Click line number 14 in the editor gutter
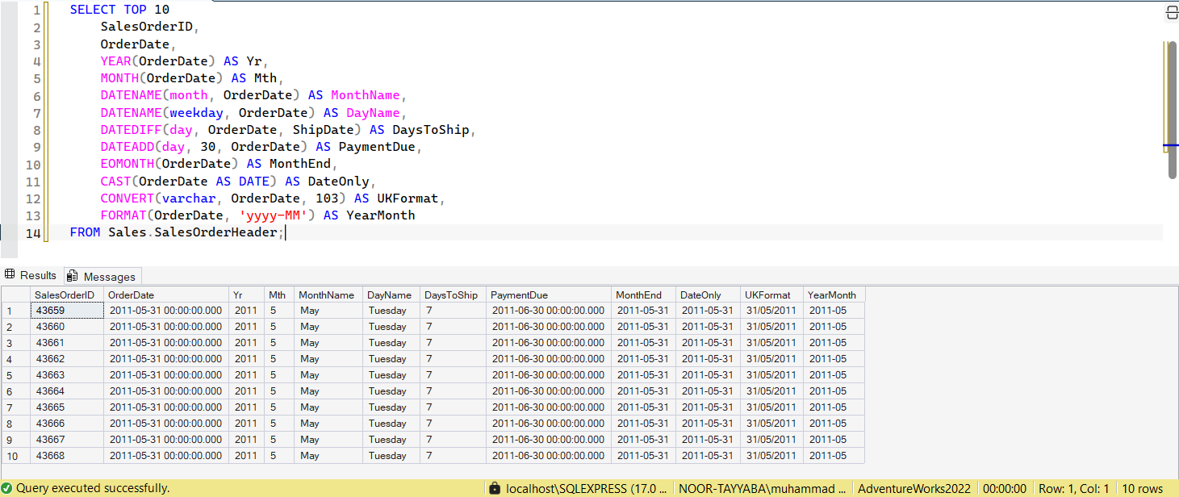 coord(32,233)
